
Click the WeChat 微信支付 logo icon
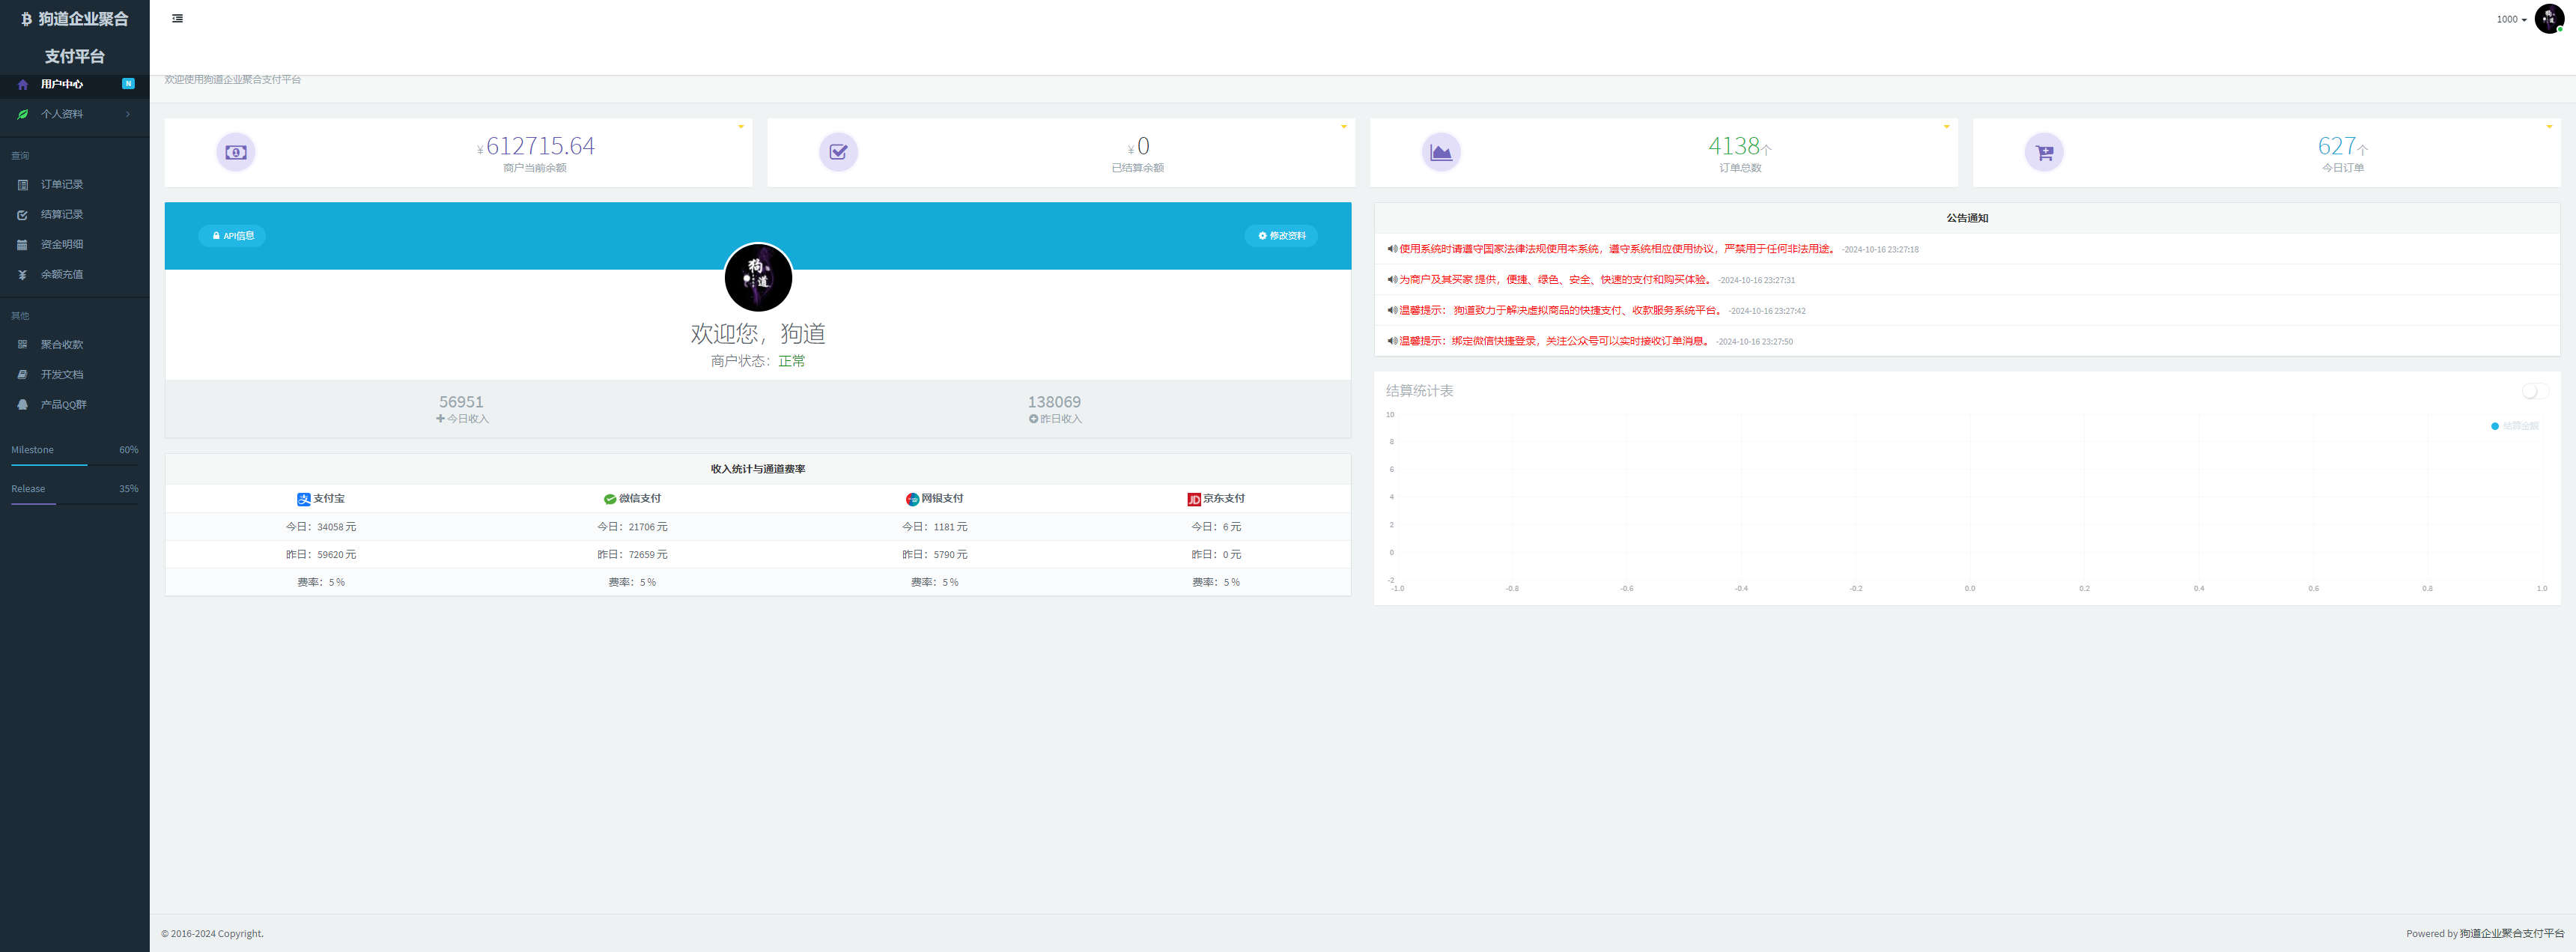tap(609, 499)
